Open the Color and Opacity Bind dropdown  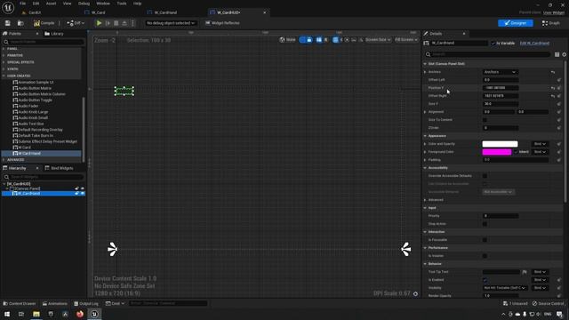click(540, 144)
